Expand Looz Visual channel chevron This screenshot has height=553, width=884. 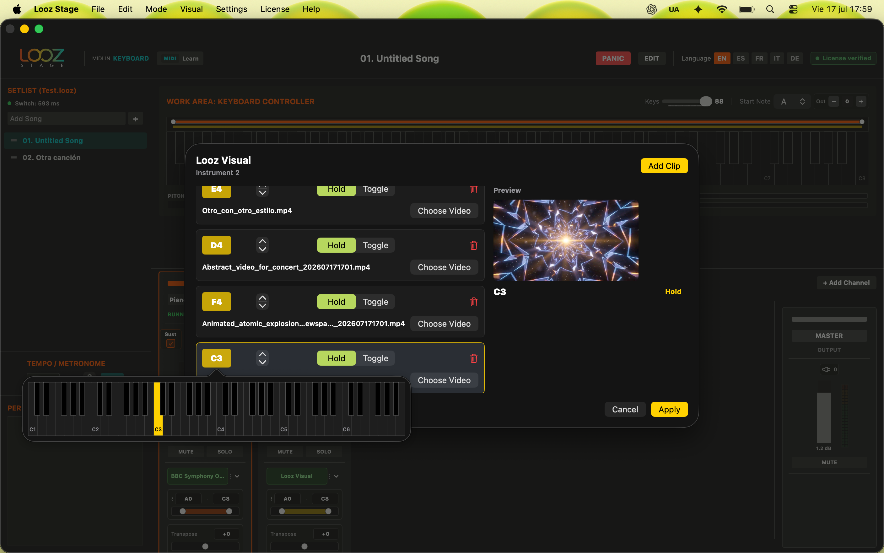coord(336,476)
